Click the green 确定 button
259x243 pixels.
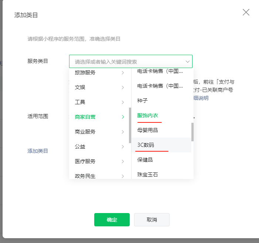tap(112, 220)
